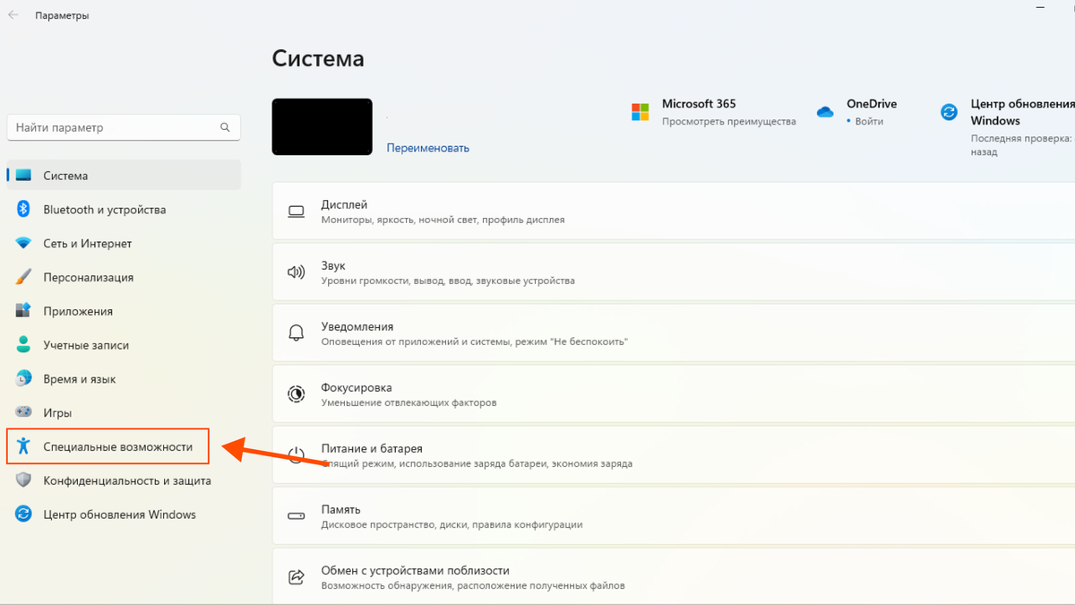Click the share icon for Обмен с устройствами
This screenshot has width=1075, height=605.
click(x=296, y=576)
